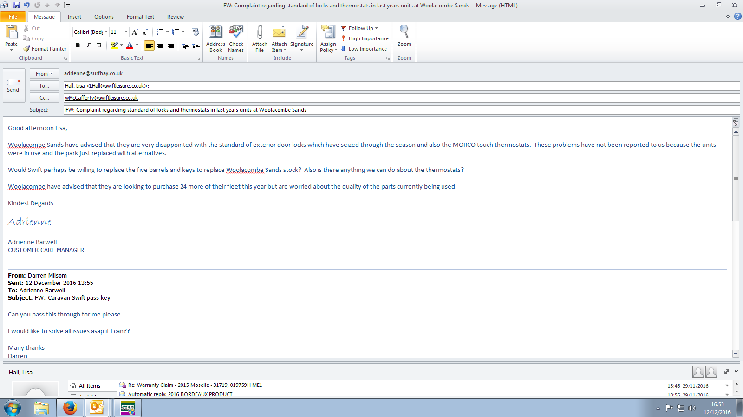Click the Zoom magnifier icon
Image resolution: width=743 pixels, height=417 pixels.
(x=404, y=32)
